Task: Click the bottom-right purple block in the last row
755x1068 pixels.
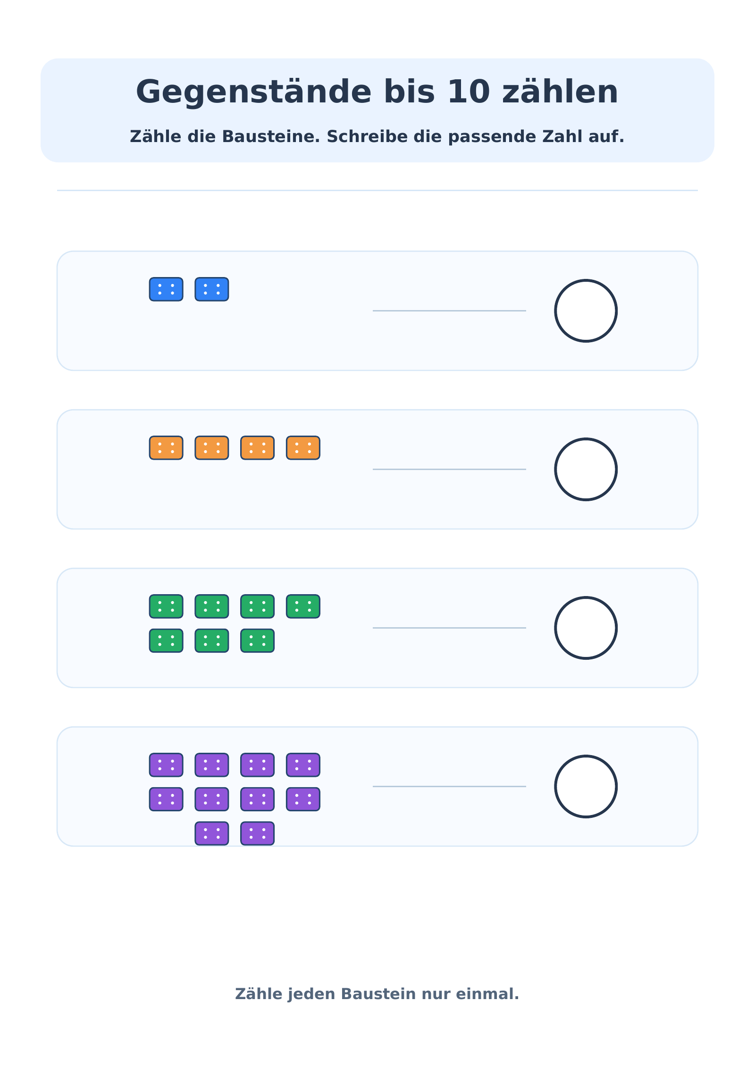Action: point(258,833)
